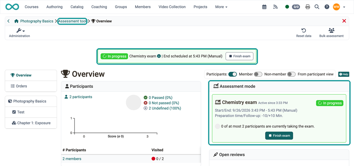354x166 pixels.
Task: Select Overview in left sidebar
Action: click(x=31, y=75)
